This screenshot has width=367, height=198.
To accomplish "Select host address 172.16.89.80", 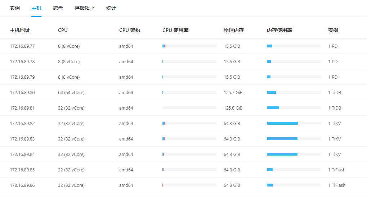I will coord(22,92).
